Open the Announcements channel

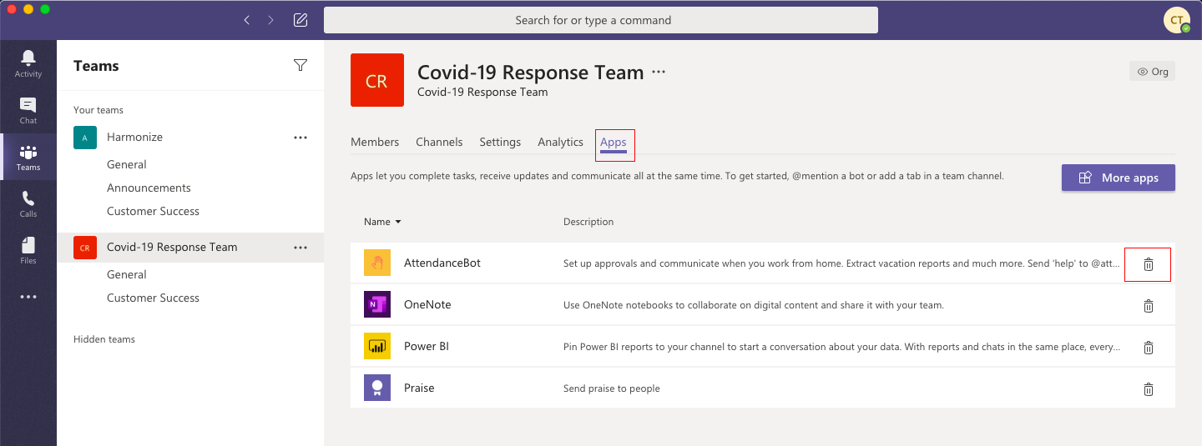(x=149, y=188)
